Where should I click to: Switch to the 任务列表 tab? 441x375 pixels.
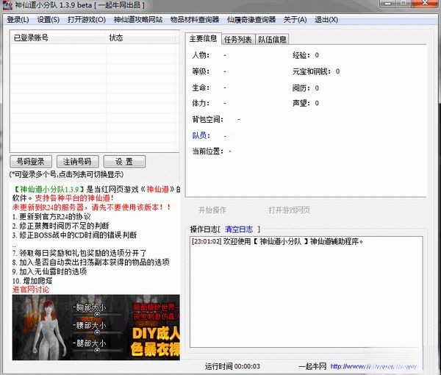pos(237,39)
